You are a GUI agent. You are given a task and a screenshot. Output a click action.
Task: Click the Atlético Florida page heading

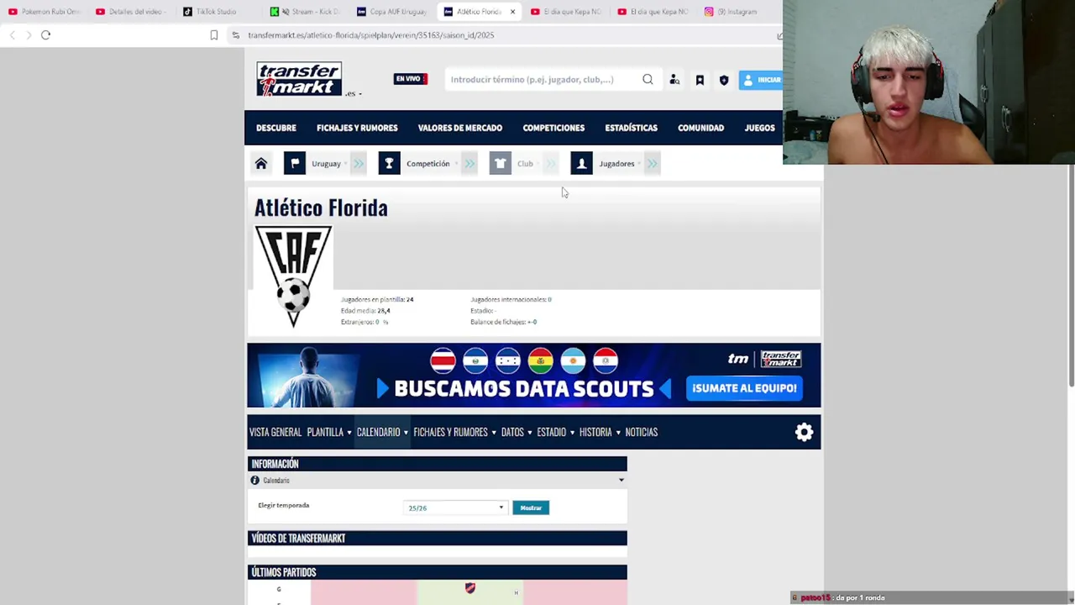[x=321, y=208]
